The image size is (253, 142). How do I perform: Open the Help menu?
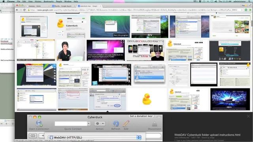coord(76,1)
